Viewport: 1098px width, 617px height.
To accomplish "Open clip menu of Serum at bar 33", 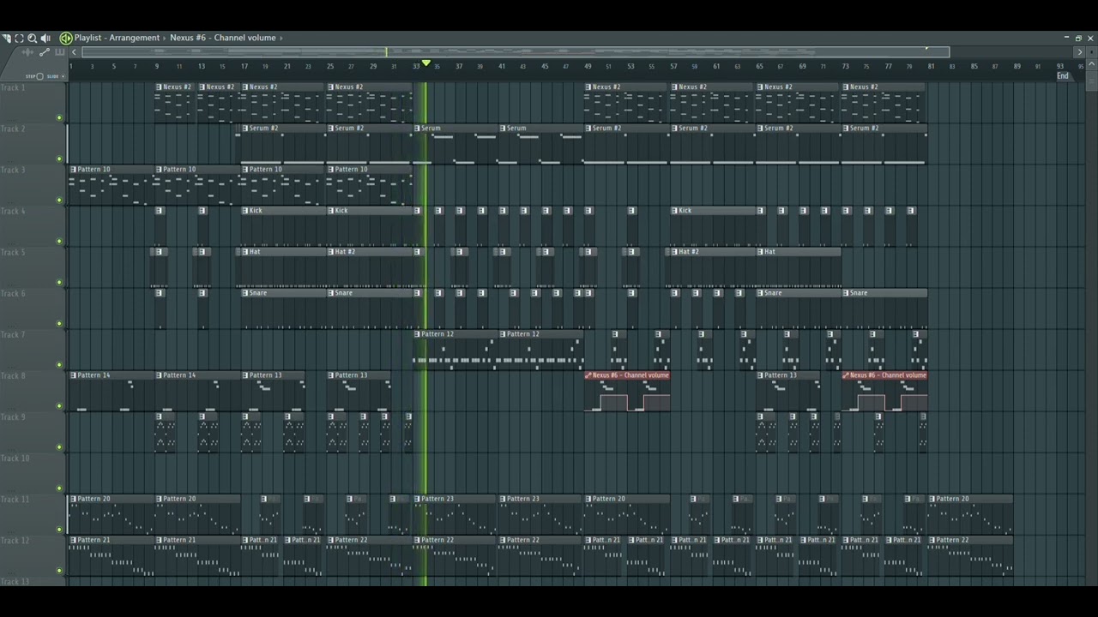I will tap(417, 129).
